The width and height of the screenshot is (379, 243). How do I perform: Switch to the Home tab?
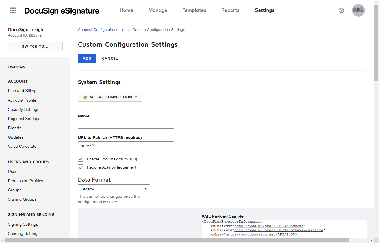(127, 10)
